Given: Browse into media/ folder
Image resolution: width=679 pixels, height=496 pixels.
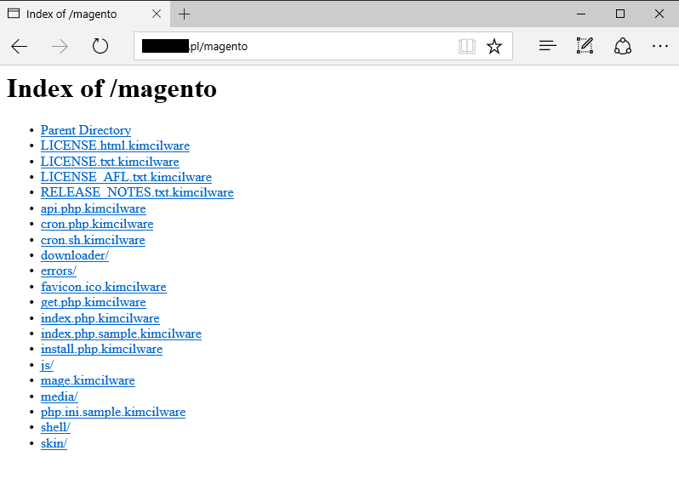Looking at the screenshot, I should tap(60, 396).
